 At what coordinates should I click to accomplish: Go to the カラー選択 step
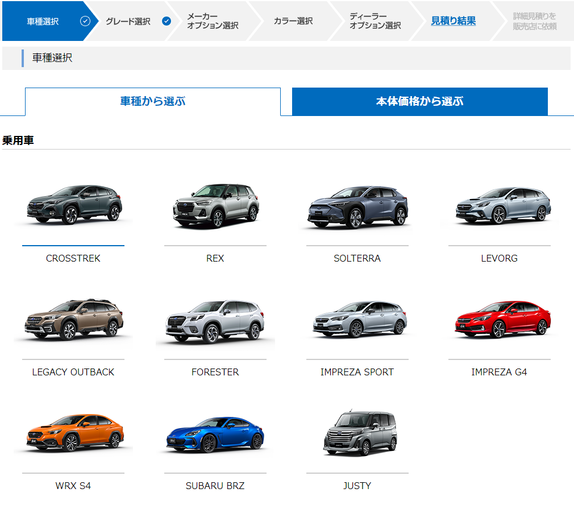point(293,21)
